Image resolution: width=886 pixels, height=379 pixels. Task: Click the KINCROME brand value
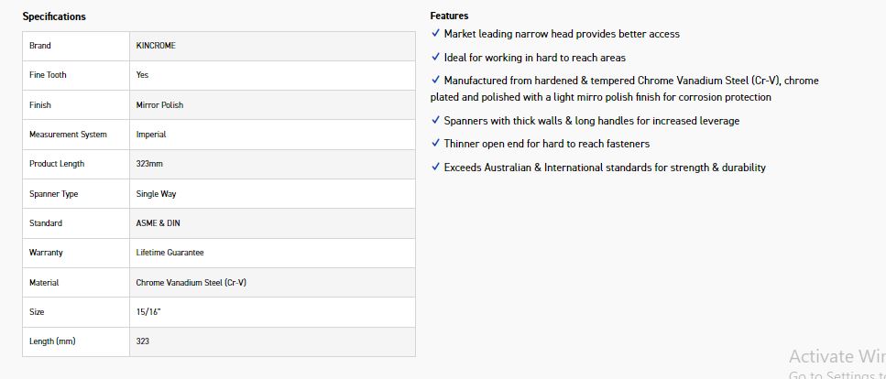coord(156,46)
